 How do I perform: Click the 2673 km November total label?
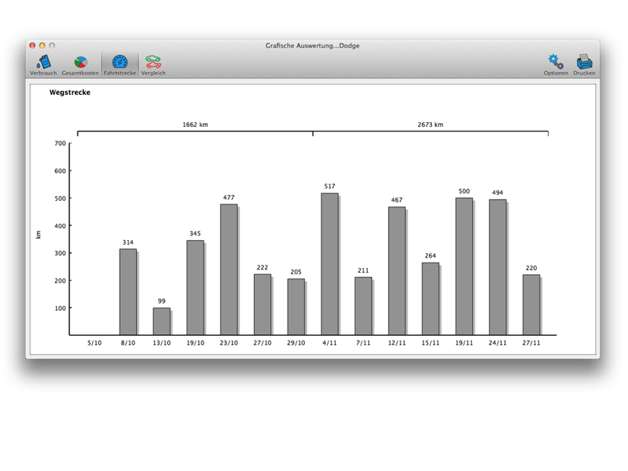(x=431, y=125)
